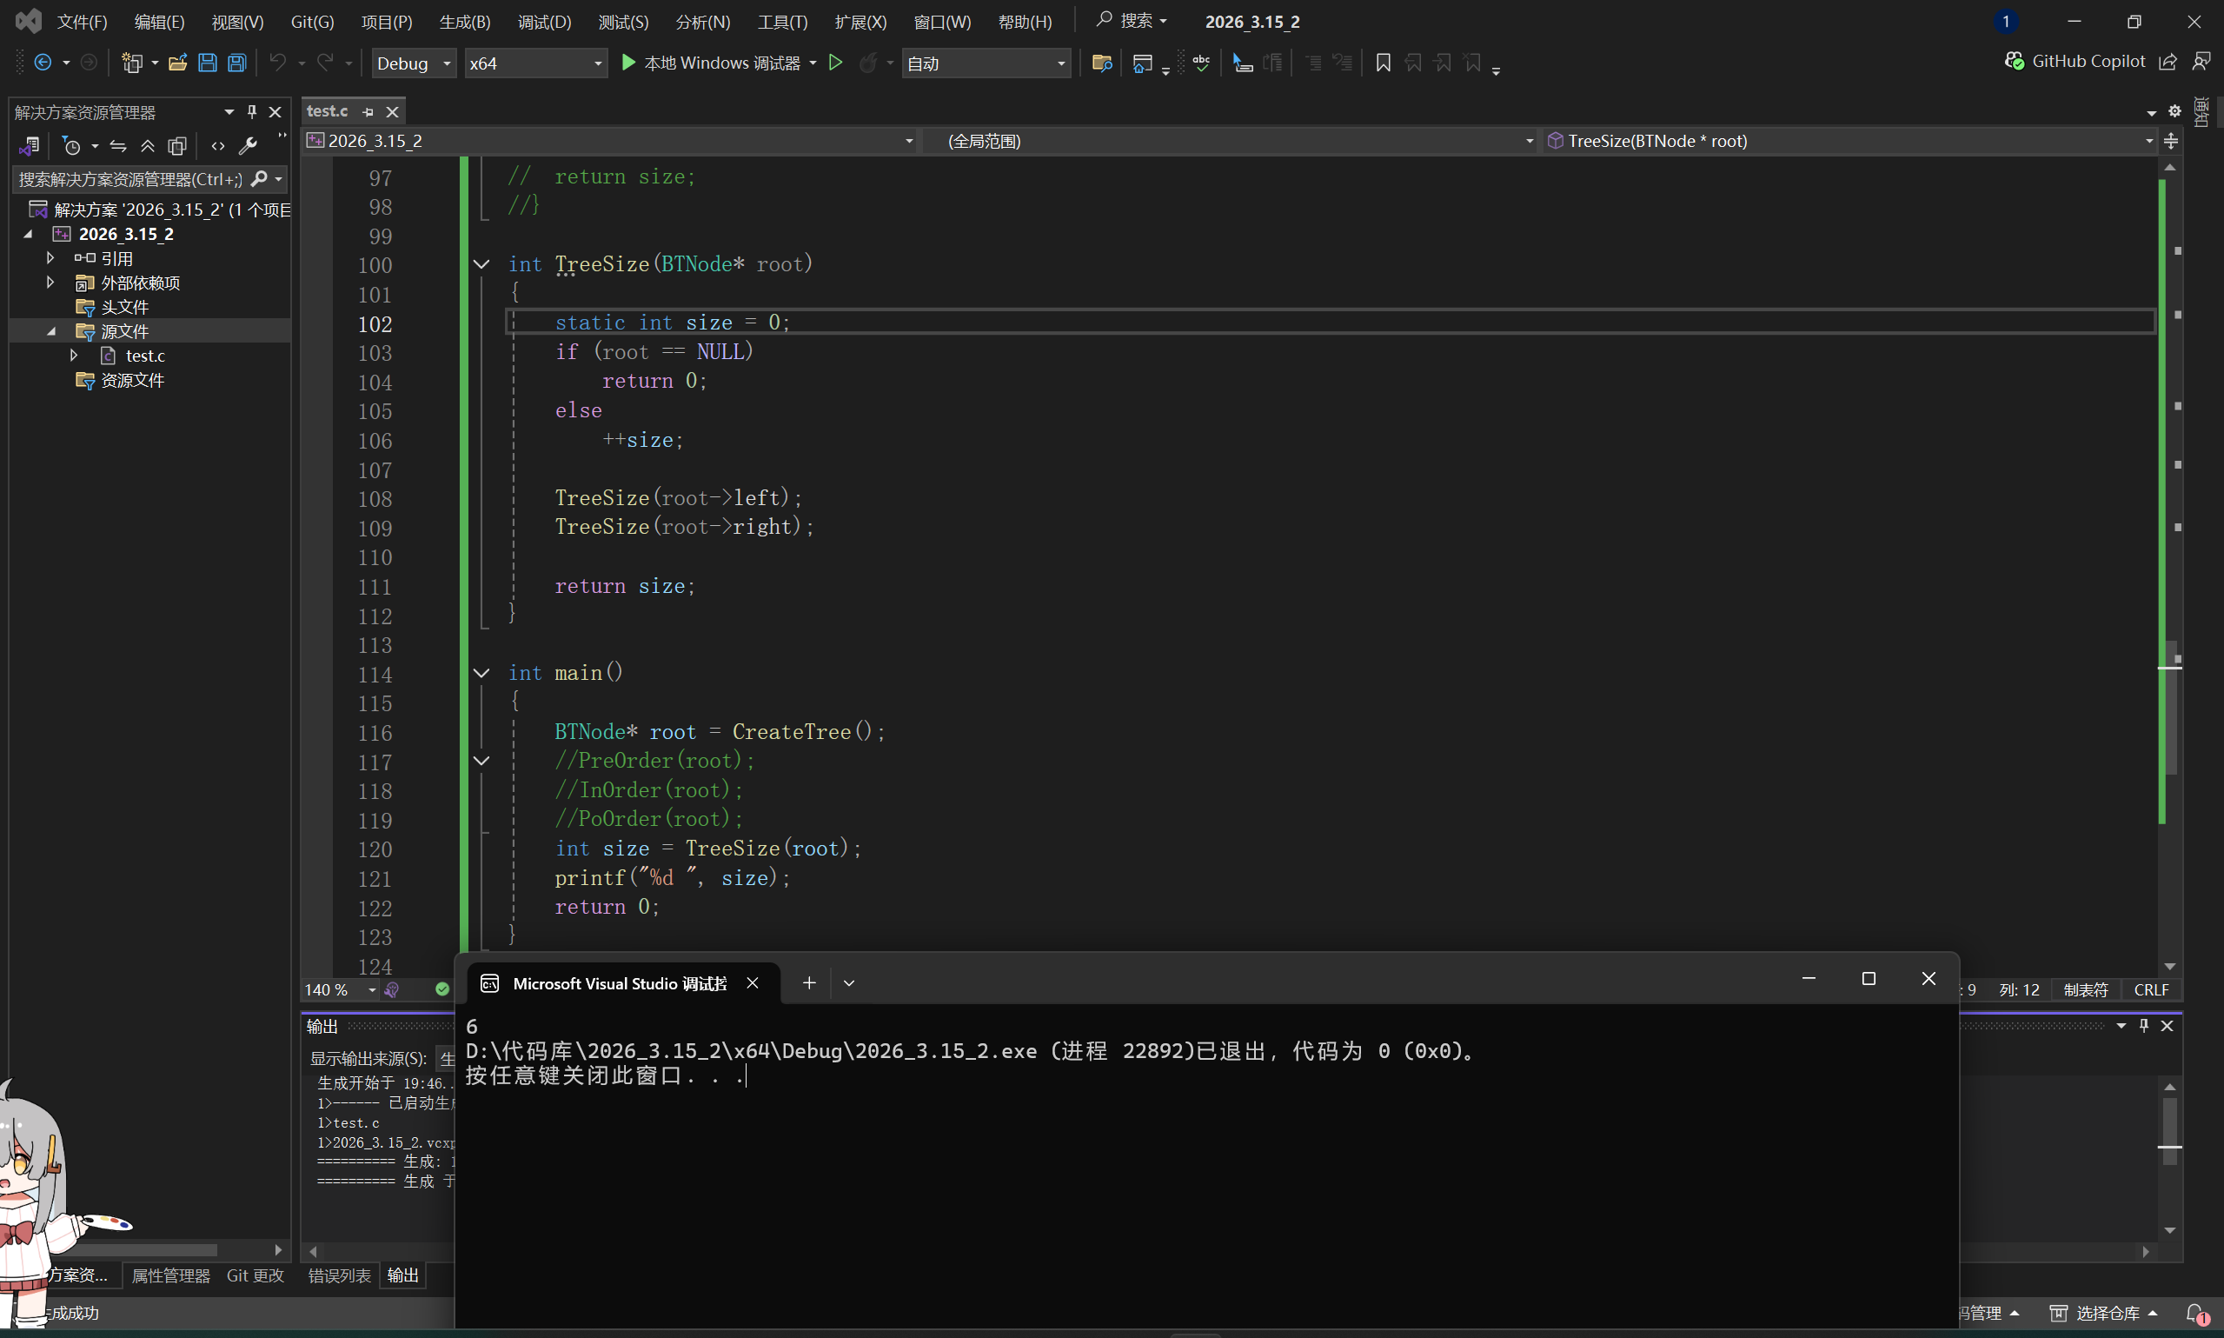Screen dimensions: 2224x1338
Task: Click the Show All Files icon in Solution Explorer
Action: [x=177, y=146]
